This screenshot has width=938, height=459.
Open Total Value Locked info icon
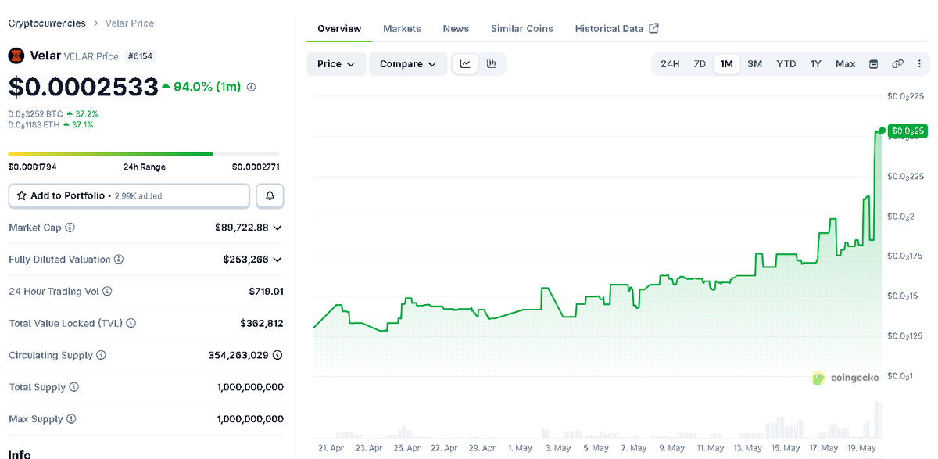(x=131, y=323)
